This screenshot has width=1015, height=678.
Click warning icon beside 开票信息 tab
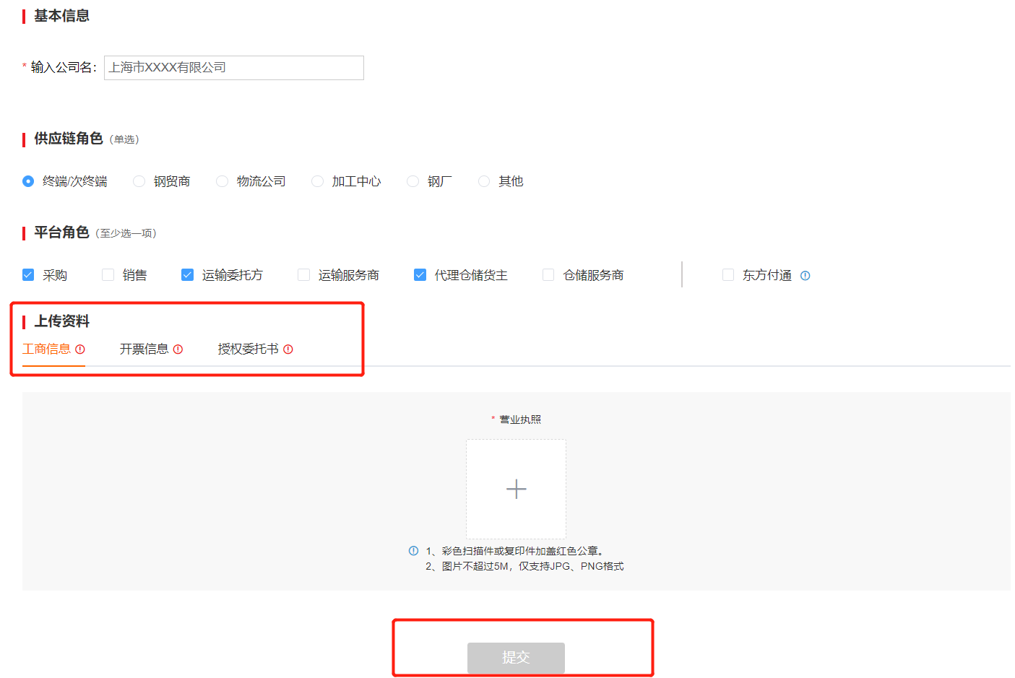pos(178,349)
